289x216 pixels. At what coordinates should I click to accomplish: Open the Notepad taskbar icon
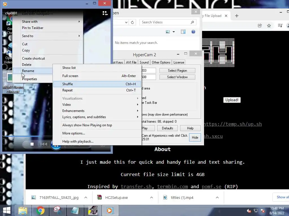tap(75, 210)
